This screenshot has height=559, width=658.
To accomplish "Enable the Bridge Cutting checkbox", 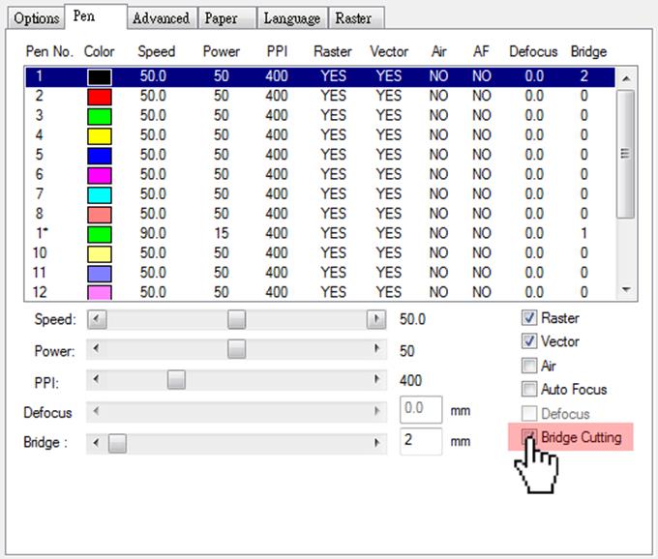I will click(x=528, y=437).
